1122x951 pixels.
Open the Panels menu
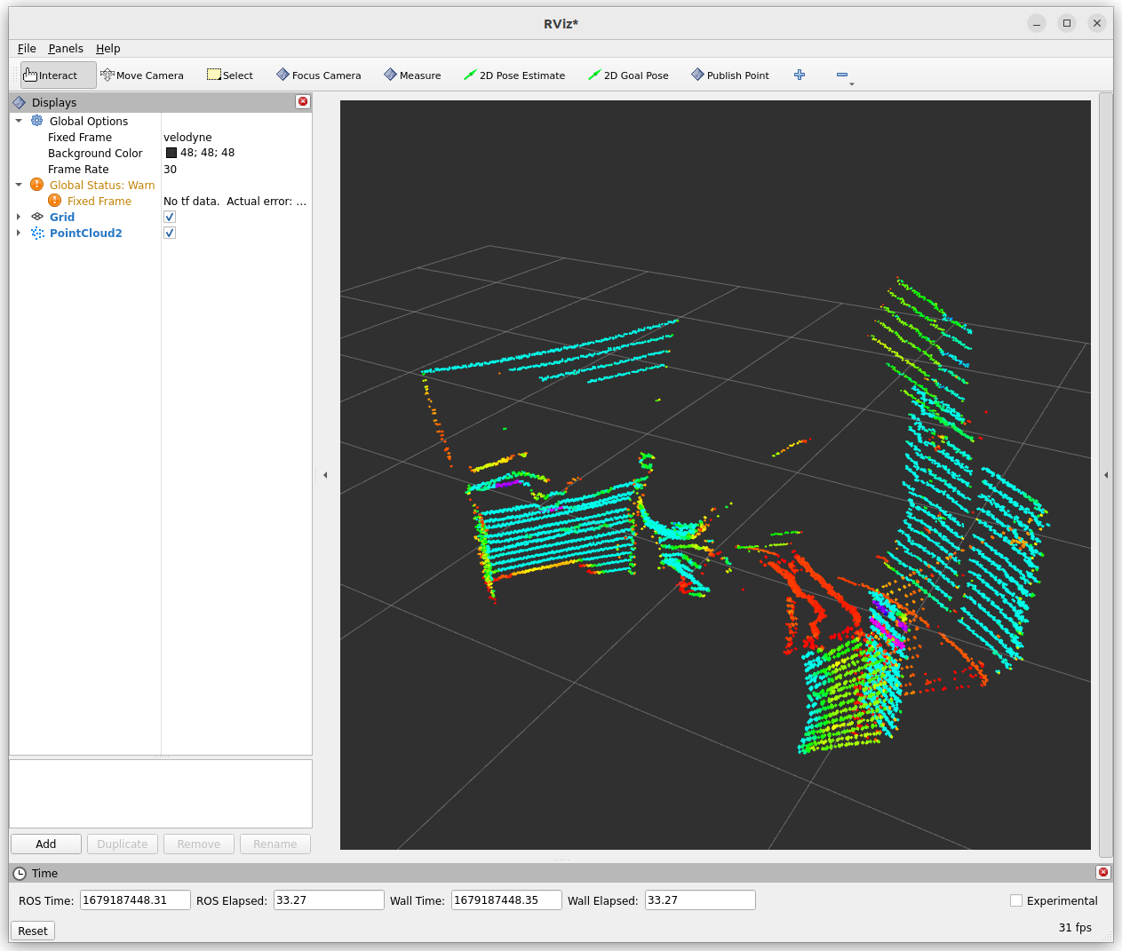click(66, 49)
